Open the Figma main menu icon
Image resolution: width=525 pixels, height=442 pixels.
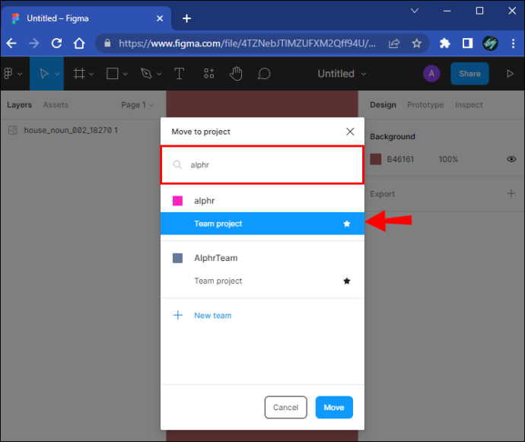click(x=8, y=73)
